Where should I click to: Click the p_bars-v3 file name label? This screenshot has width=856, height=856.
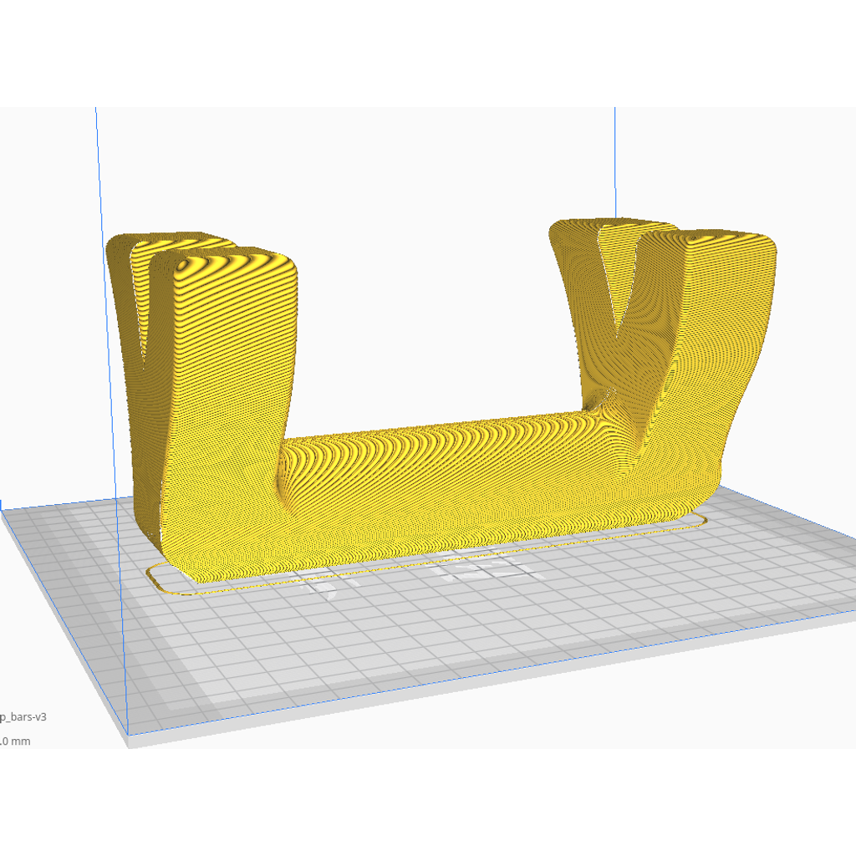pos(23,716)
